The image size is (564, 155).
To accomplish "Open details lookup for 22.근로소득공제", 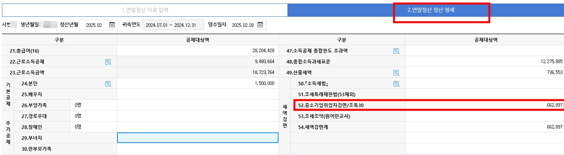I will 108,62.
